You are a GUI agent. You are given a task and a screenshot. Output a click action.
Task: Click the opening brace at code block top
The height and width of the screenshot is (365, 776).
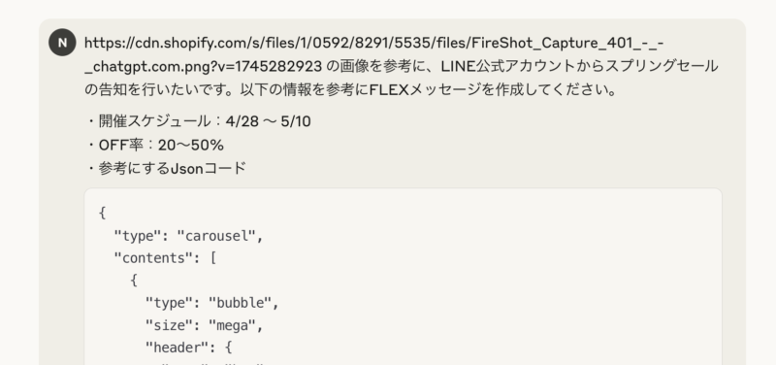click(x=103, y=213)
